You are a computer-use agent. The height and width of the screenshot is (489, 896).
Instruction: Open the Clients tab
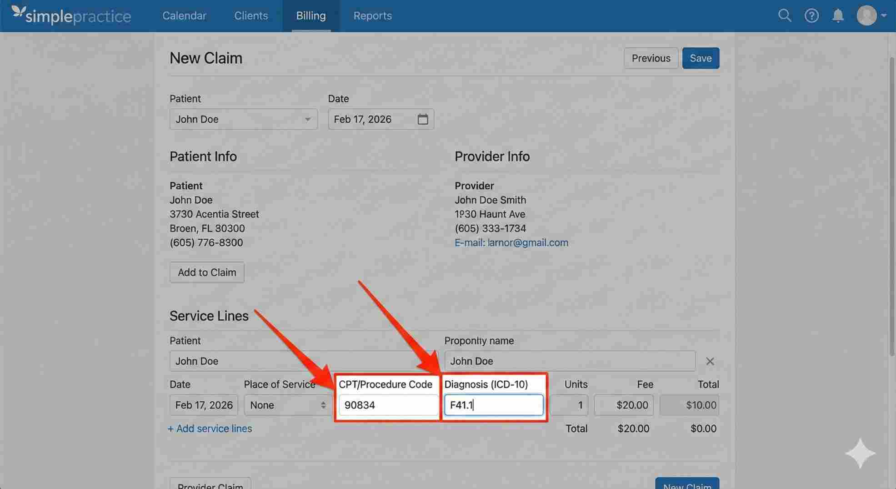tap(251, 15)
